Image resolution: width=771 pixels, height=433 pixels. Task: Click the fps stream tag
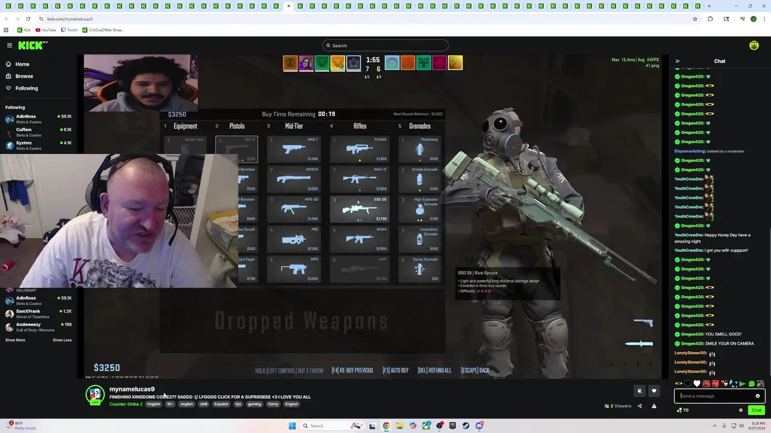pos(238,404)
